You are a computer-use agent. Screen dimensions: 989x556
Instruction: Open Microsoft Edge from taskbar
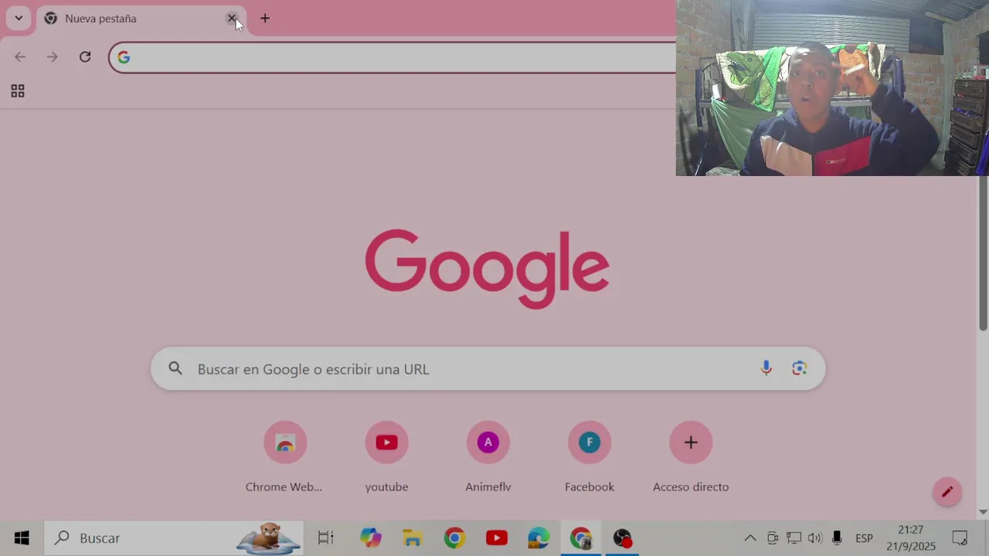coord(539,538)
